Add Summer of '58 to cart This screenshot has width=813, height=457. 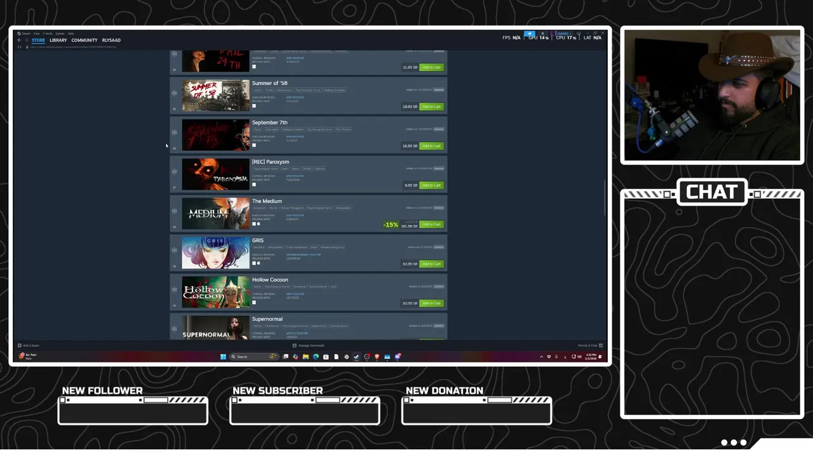(x=431, y=107)
